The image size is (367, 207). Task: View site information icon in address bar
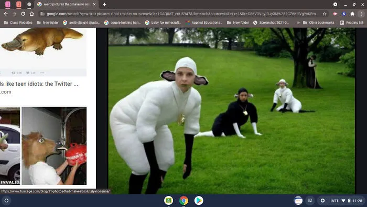click(42, 14)
